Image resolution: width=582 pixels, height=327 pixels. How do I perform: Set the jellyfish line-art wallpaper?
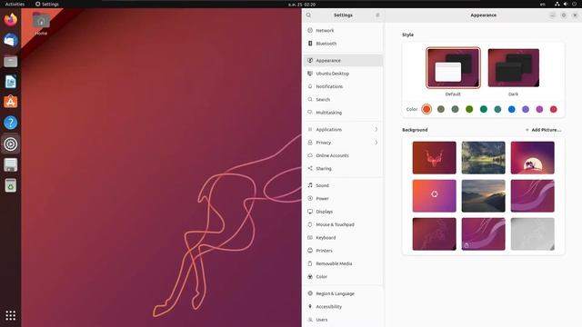pyautogui.click(x=435, y=157)
